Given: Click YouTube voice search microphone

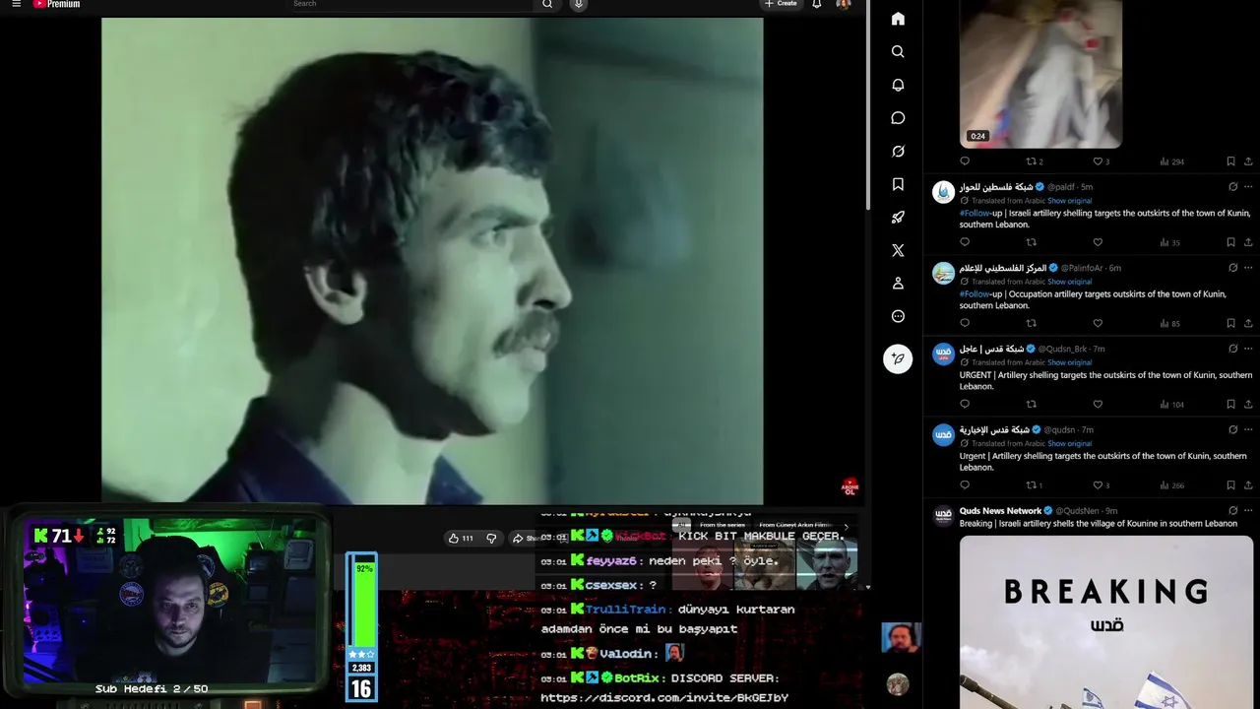Looking at the screenshot, I should coord(578,4).
